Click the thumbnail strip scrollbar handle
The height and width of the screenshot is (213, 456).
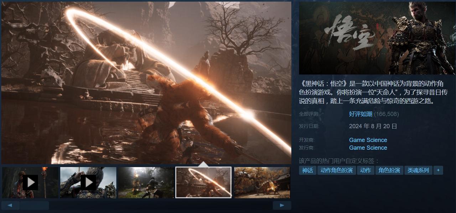pyautogui.click(x=34, y=205)
